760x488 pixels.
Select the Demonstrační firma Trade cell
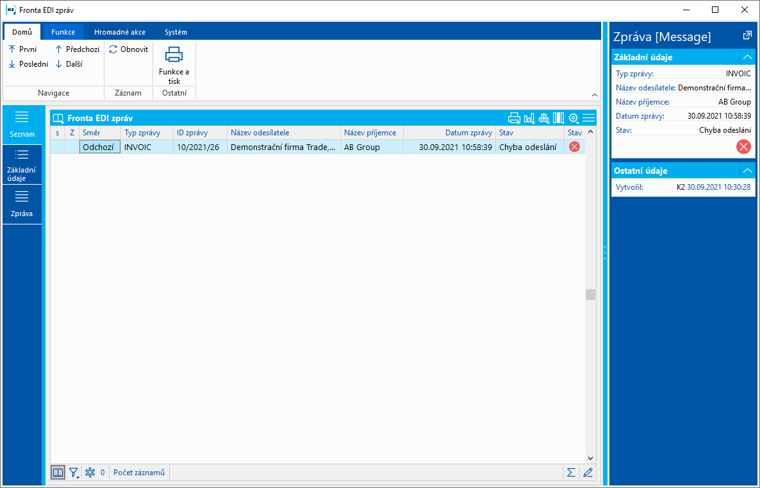click(283, 147)
